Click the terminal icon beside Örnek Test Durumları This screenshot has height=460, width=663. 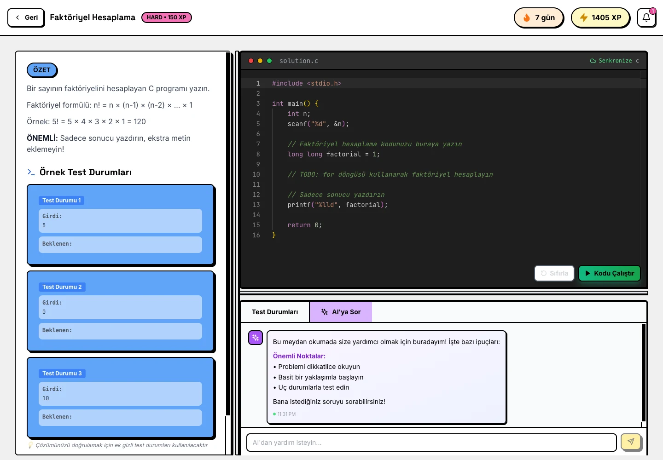31,172
